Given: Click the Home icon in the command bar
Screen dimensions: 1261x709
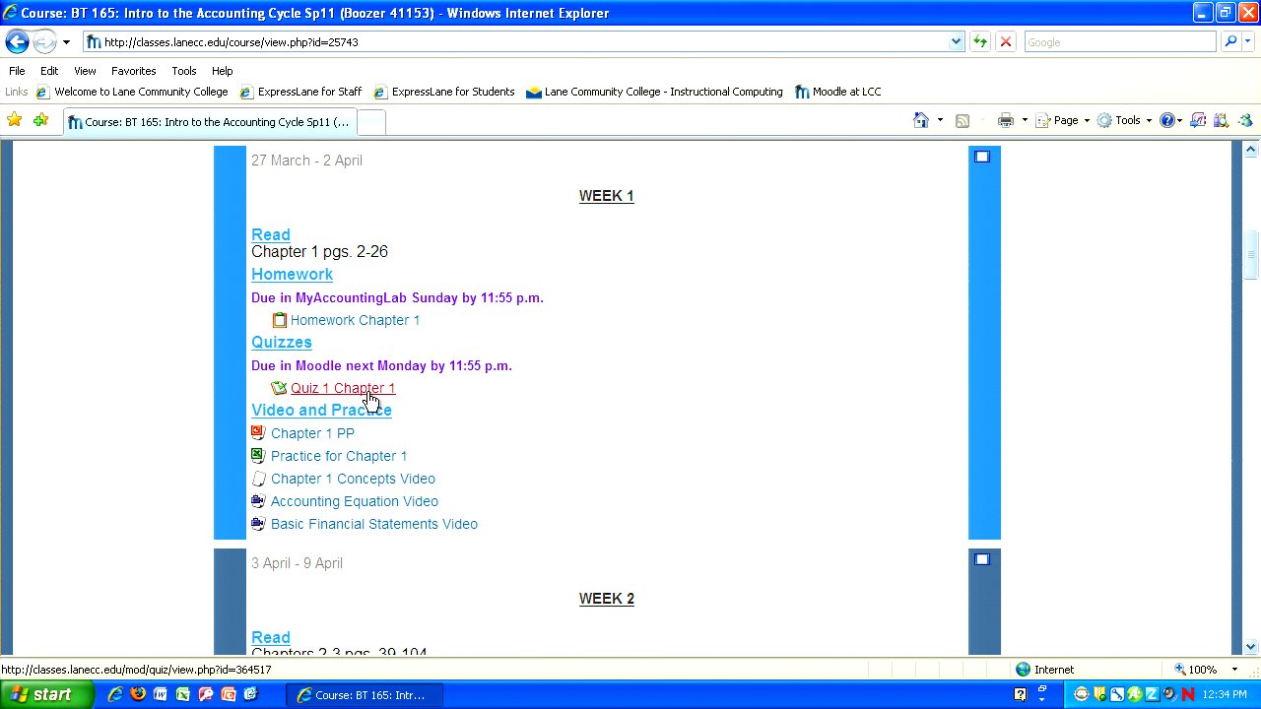Looking at the screenshot, I should pyautogui.click(x=920, y=120).
